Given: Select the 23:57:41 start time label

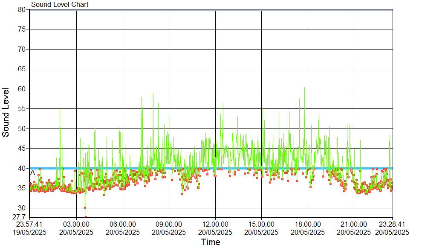Looking at the screenshot, I should click(29, 224).
